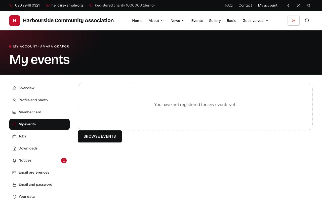Click the 'You have not registered' message
This screenshot has width=322, height=201.
[195, 105]
